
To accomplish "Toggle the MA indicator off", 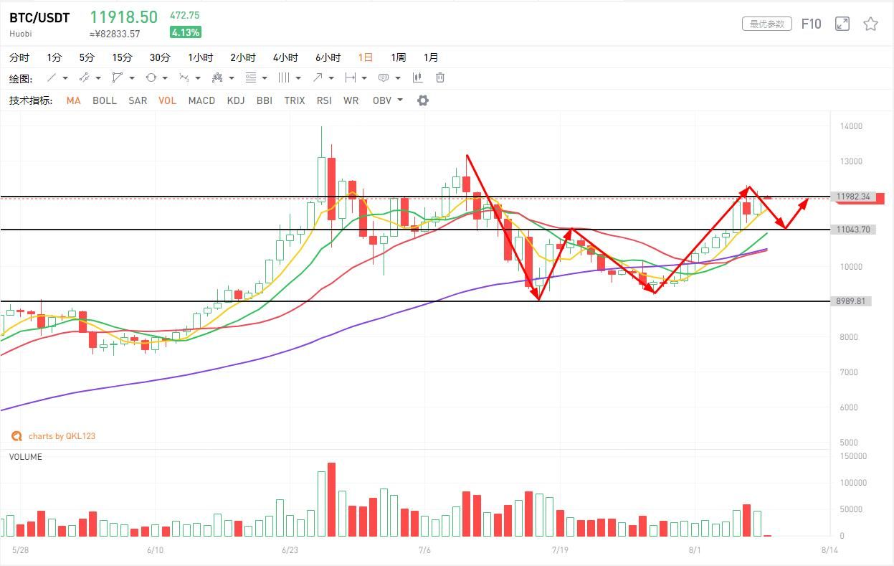I will [73, 100].
